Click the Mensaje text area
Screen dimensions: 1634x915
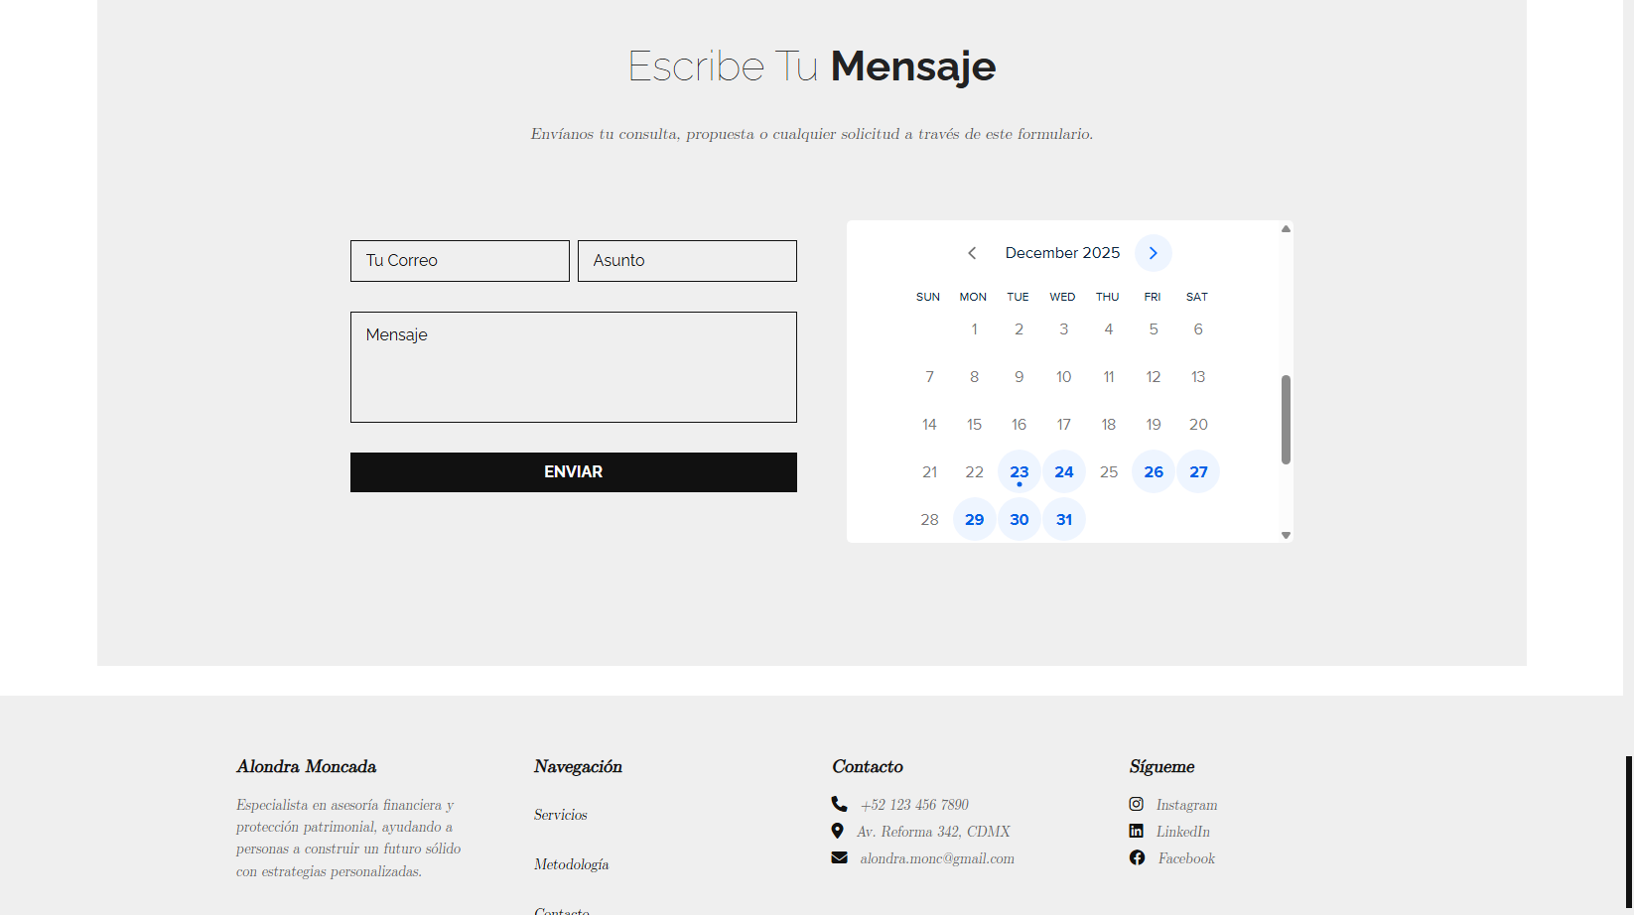[x=573, y=367]
